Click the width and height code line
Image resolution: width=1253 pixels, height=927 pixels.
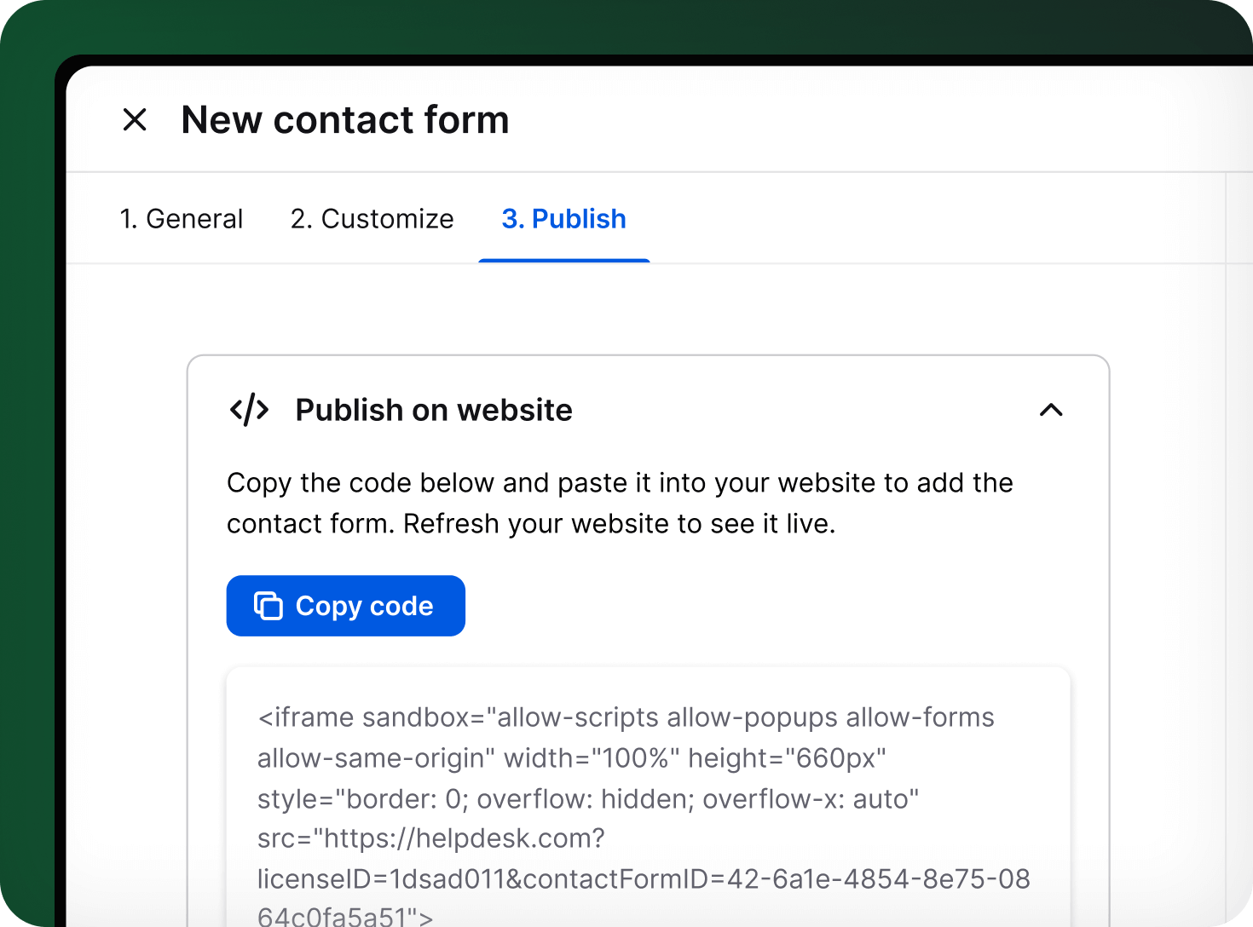(571, 757)
